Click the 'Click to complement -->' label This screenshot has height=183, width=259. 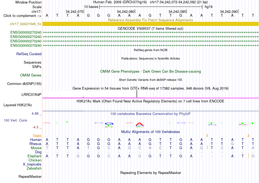coord(22,16)
